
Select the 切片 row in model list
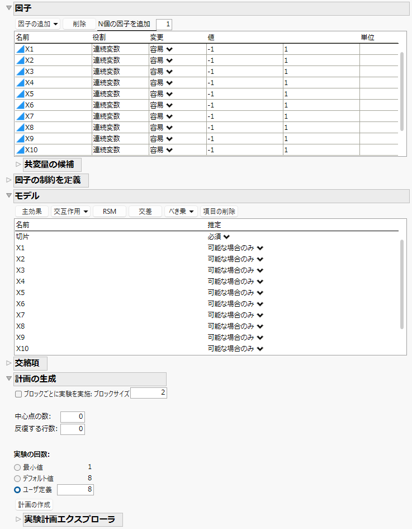pyautogui.click(x=22, y=236)
